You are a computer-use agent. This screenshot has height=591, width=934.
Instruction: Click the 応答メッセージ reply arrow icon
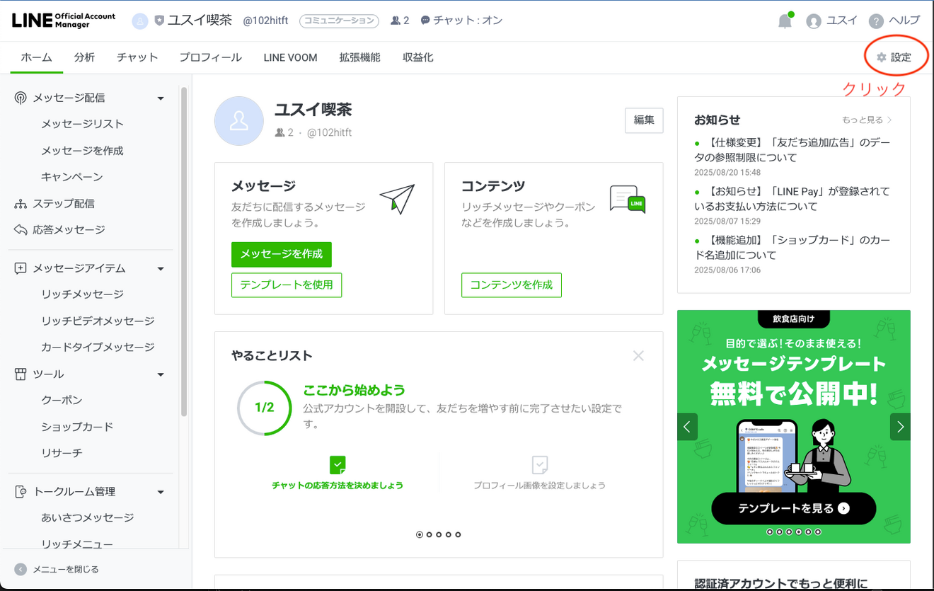click(x=21, y=230)
